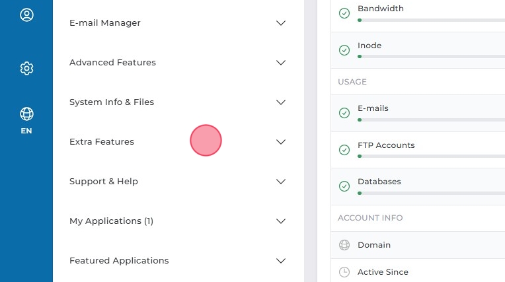Click the EN language label

26,131
